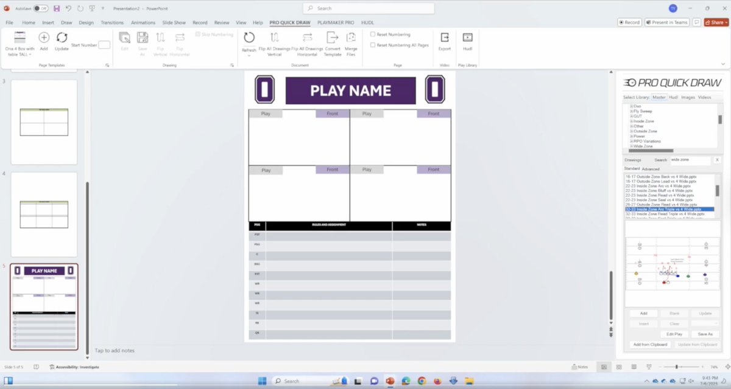The height and width of the screenshot is (389, 731).
Task: Switch to Slide Sorter view icon
Action: pos(618,367)
